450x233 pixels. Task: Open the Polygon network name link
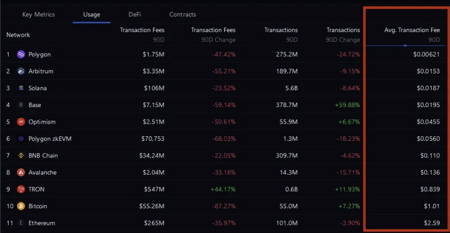40,54
